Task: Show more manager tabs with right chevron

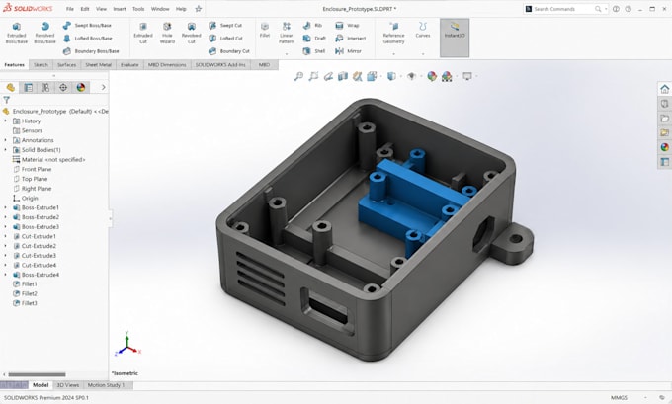Action: click(x=103, y=87)
